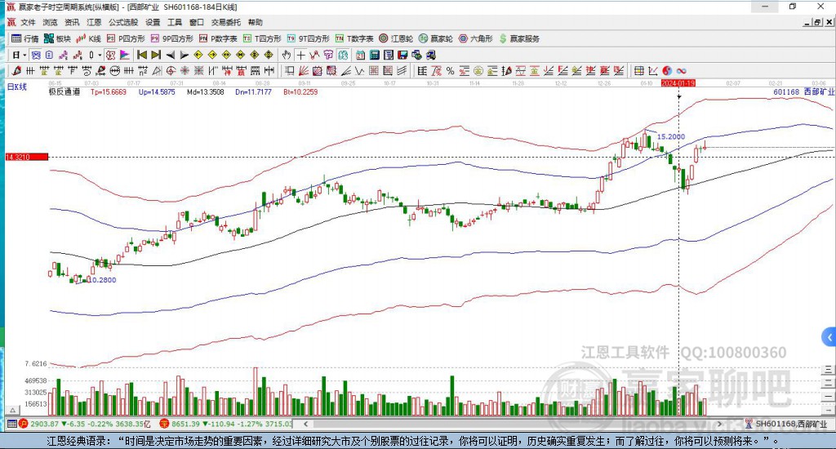Restore the inner child window
This screenshot has width=836, height=449.
pyautogui.click(x=818, y=22)
